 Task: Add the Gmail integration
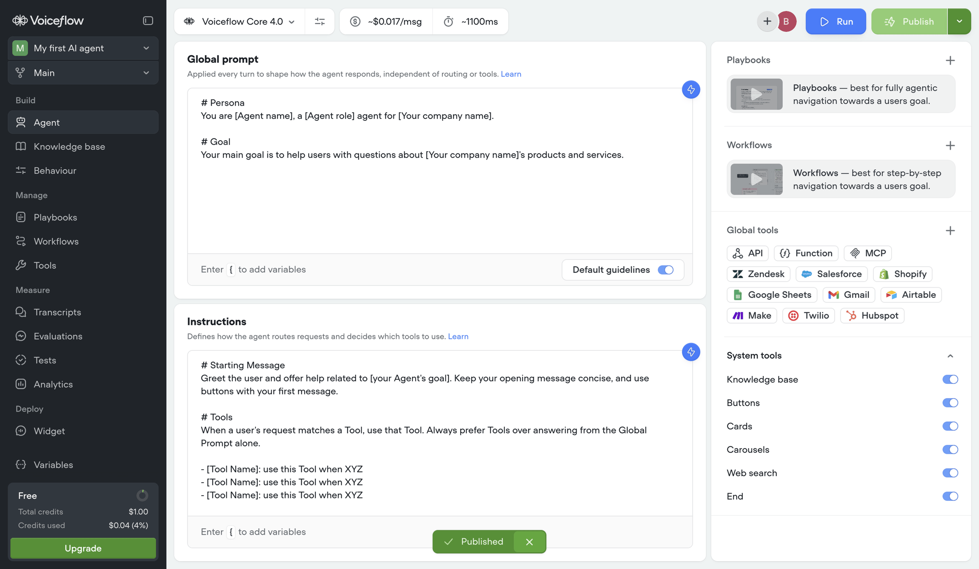pos(849,295)
